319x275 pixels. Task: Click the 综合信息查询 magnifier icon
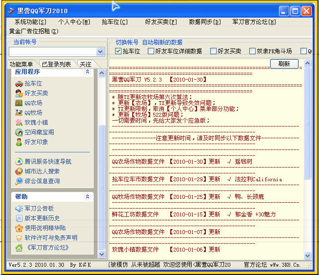[19, 181]
